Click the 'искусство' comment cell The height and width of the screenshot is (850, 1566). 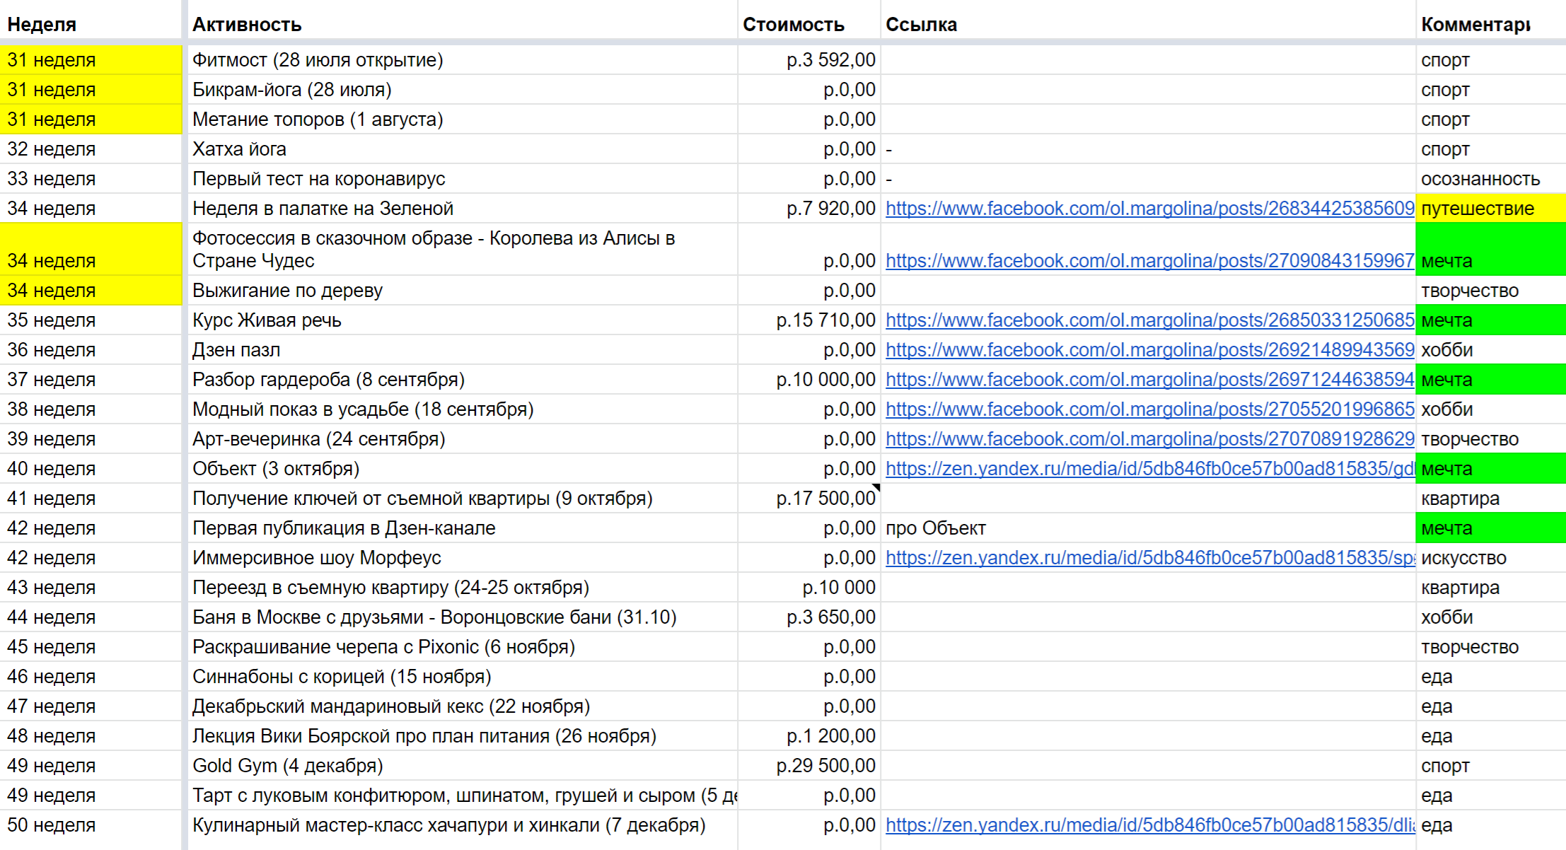1491,558
